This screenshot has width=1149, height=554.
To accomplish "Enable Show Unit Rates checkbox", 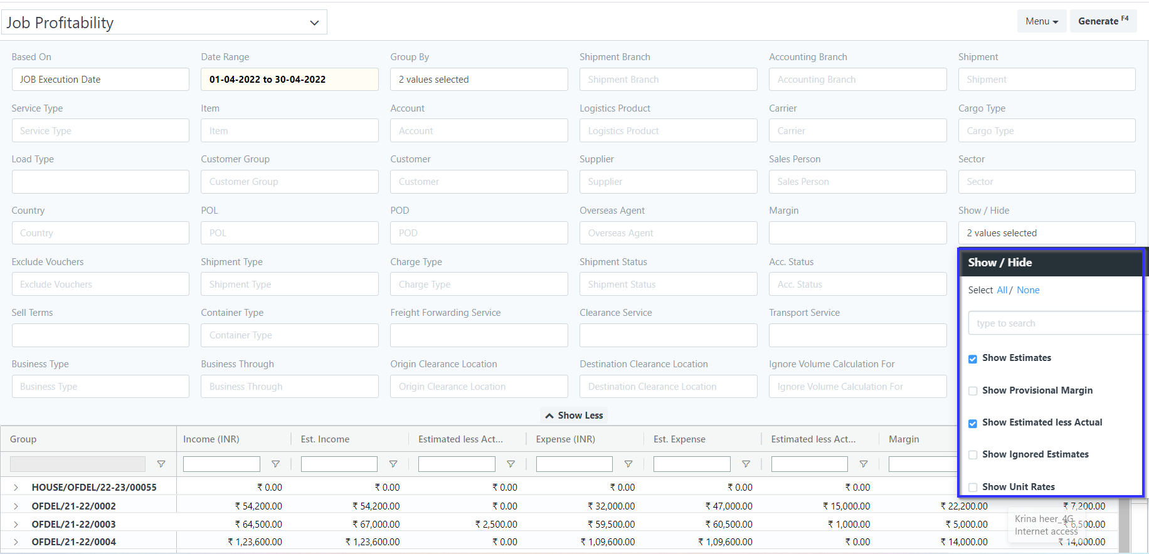I will 973,488.
